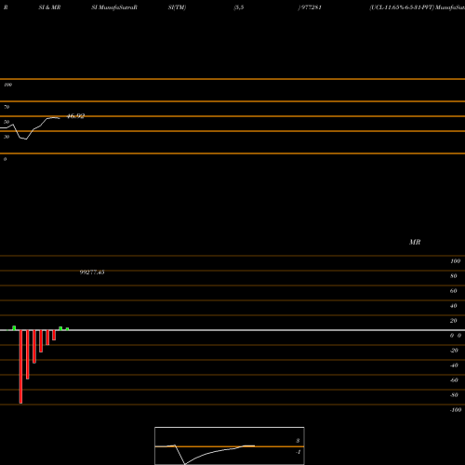465x465 pixels.
Task: Click the white zero baseline of histogram
Action: (232, 330)
